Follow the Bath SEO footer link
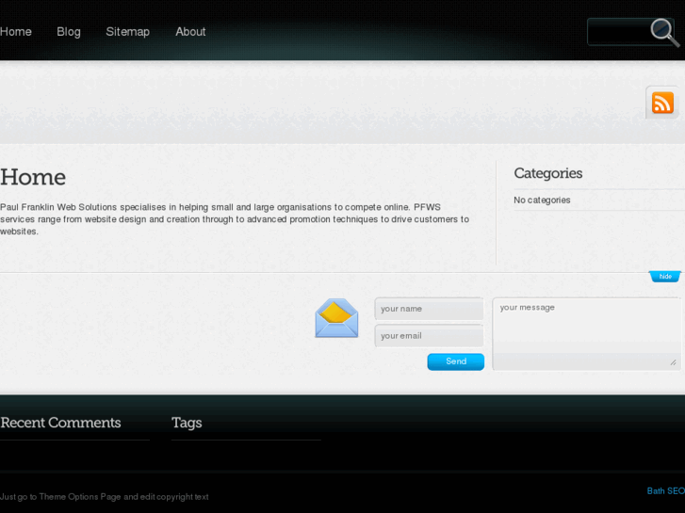The image size is (685, 513). click(666, 491)
